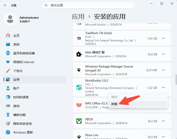Click the Xbox Live app icon
The height and width of the screenshot is (139, 177).
click(x=79, y=137)
